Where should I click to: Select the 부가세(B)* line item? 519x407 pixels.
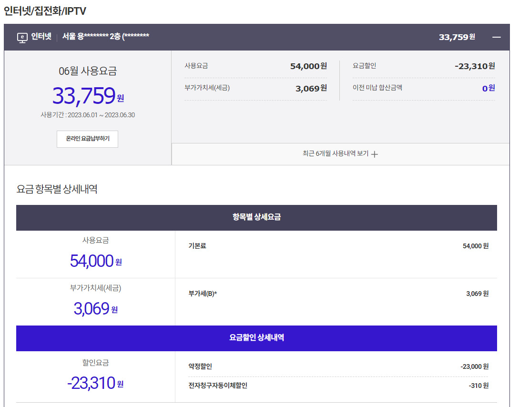(203, 294)
